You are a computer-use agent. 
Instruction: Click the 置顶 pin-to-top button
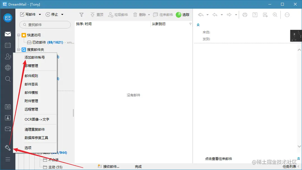click(97, 15)
